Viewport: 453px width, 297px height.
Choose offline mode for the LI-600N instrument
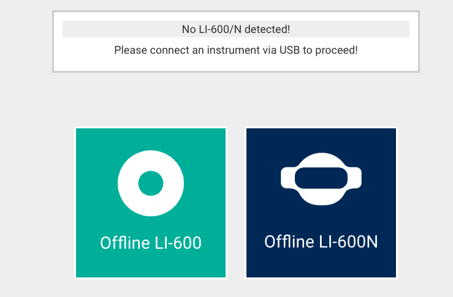[321, 203]
